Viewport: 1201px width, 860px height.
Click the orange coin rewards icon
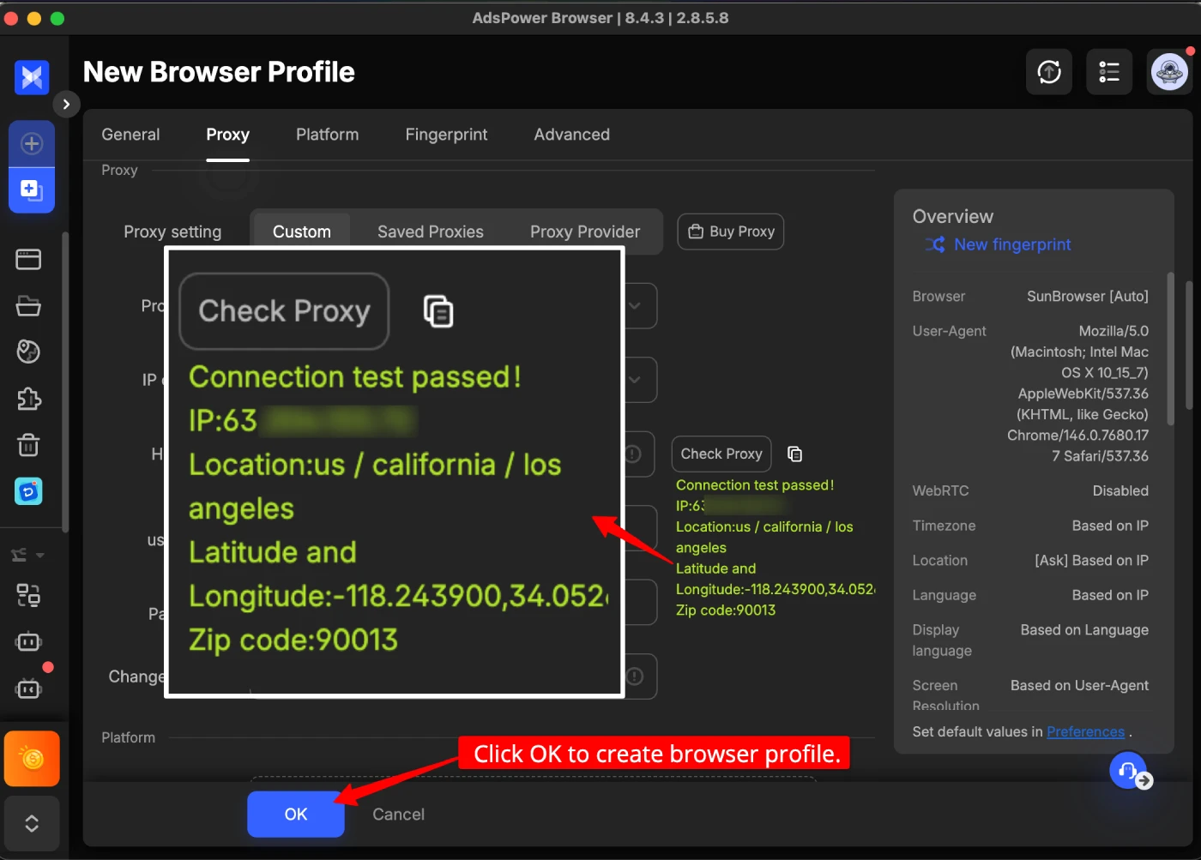pyautogui.click(x=32, y=759)
